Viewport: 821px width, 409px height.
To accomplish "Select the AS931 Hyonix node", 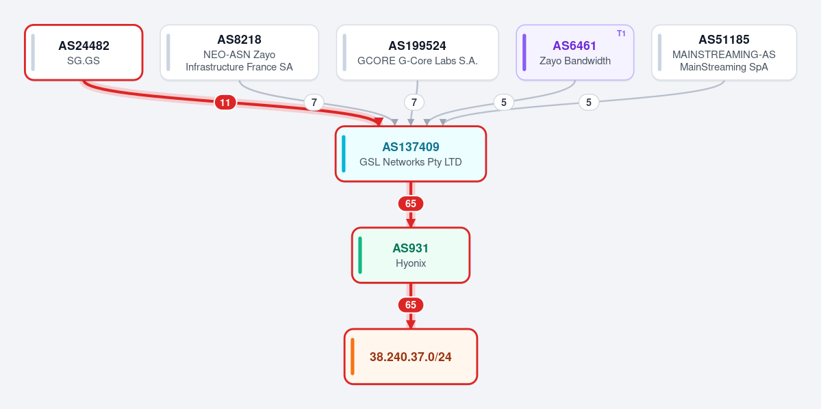I will click(x=411, y=255).
